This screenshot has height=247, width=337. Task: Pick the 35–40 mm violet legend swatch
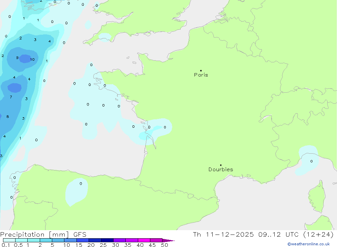(131, 240)
